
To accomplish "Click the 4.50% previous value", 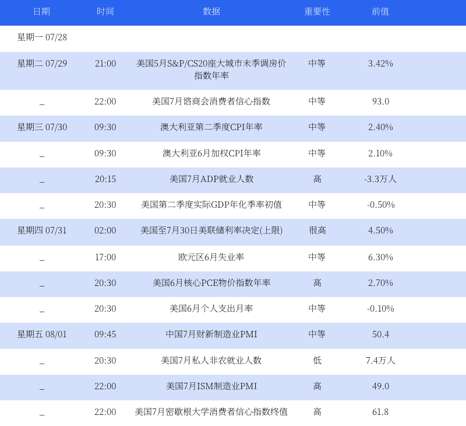I will tap(380, 231).
